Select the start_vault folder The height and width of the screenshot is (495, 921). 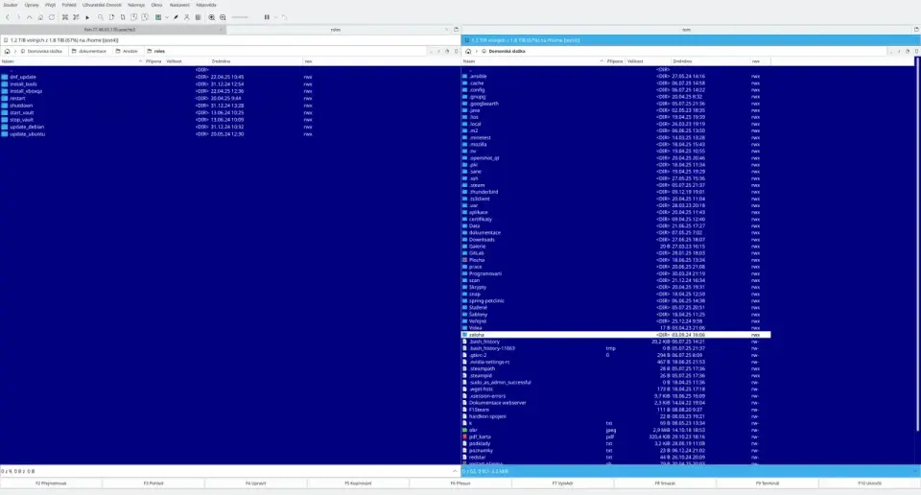coord(22,113)
